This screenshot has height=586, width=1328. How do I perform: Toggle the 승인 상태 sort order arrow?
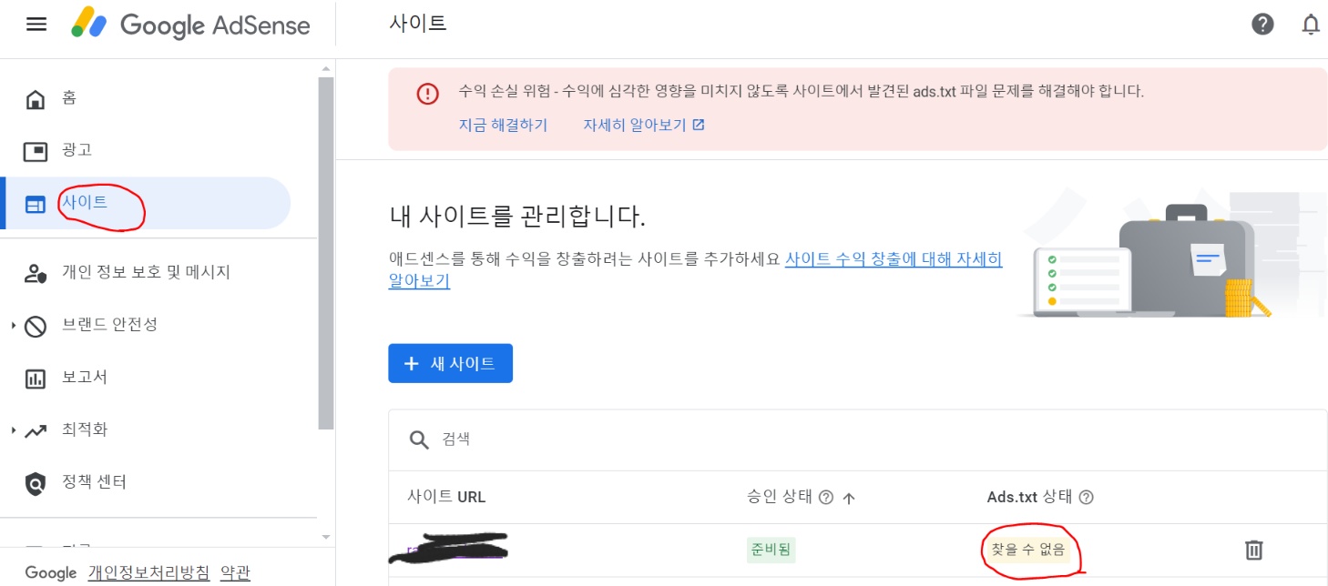click(x=847, y=497)
